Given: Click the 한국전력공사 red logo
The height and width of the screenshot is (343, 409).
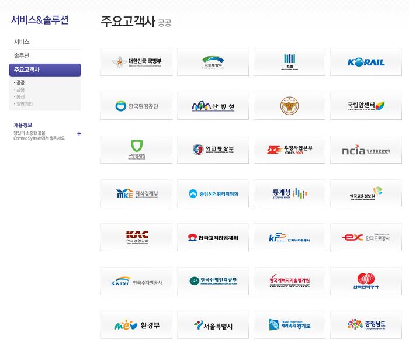Looking at the screenshot, I should (366, 281).
